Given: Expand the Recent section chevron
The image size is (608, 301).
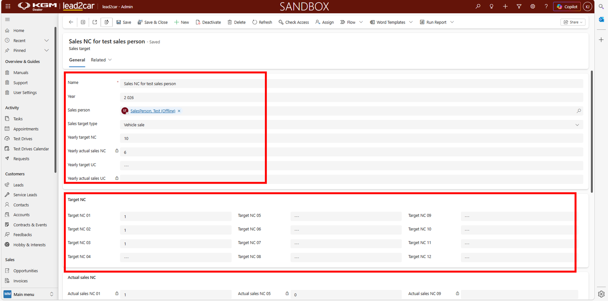Looking at the screenshot, I should coord(47,41).
